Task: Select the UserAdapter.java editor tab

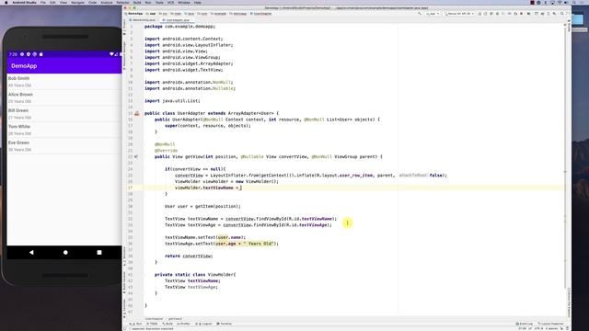Action: 177,20
